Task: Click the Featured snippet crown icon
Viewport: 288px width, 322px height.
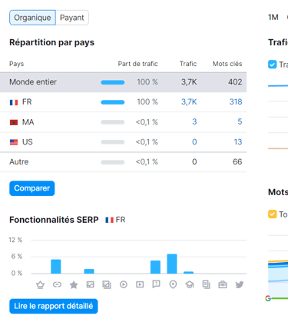Action: coord(40,284)
